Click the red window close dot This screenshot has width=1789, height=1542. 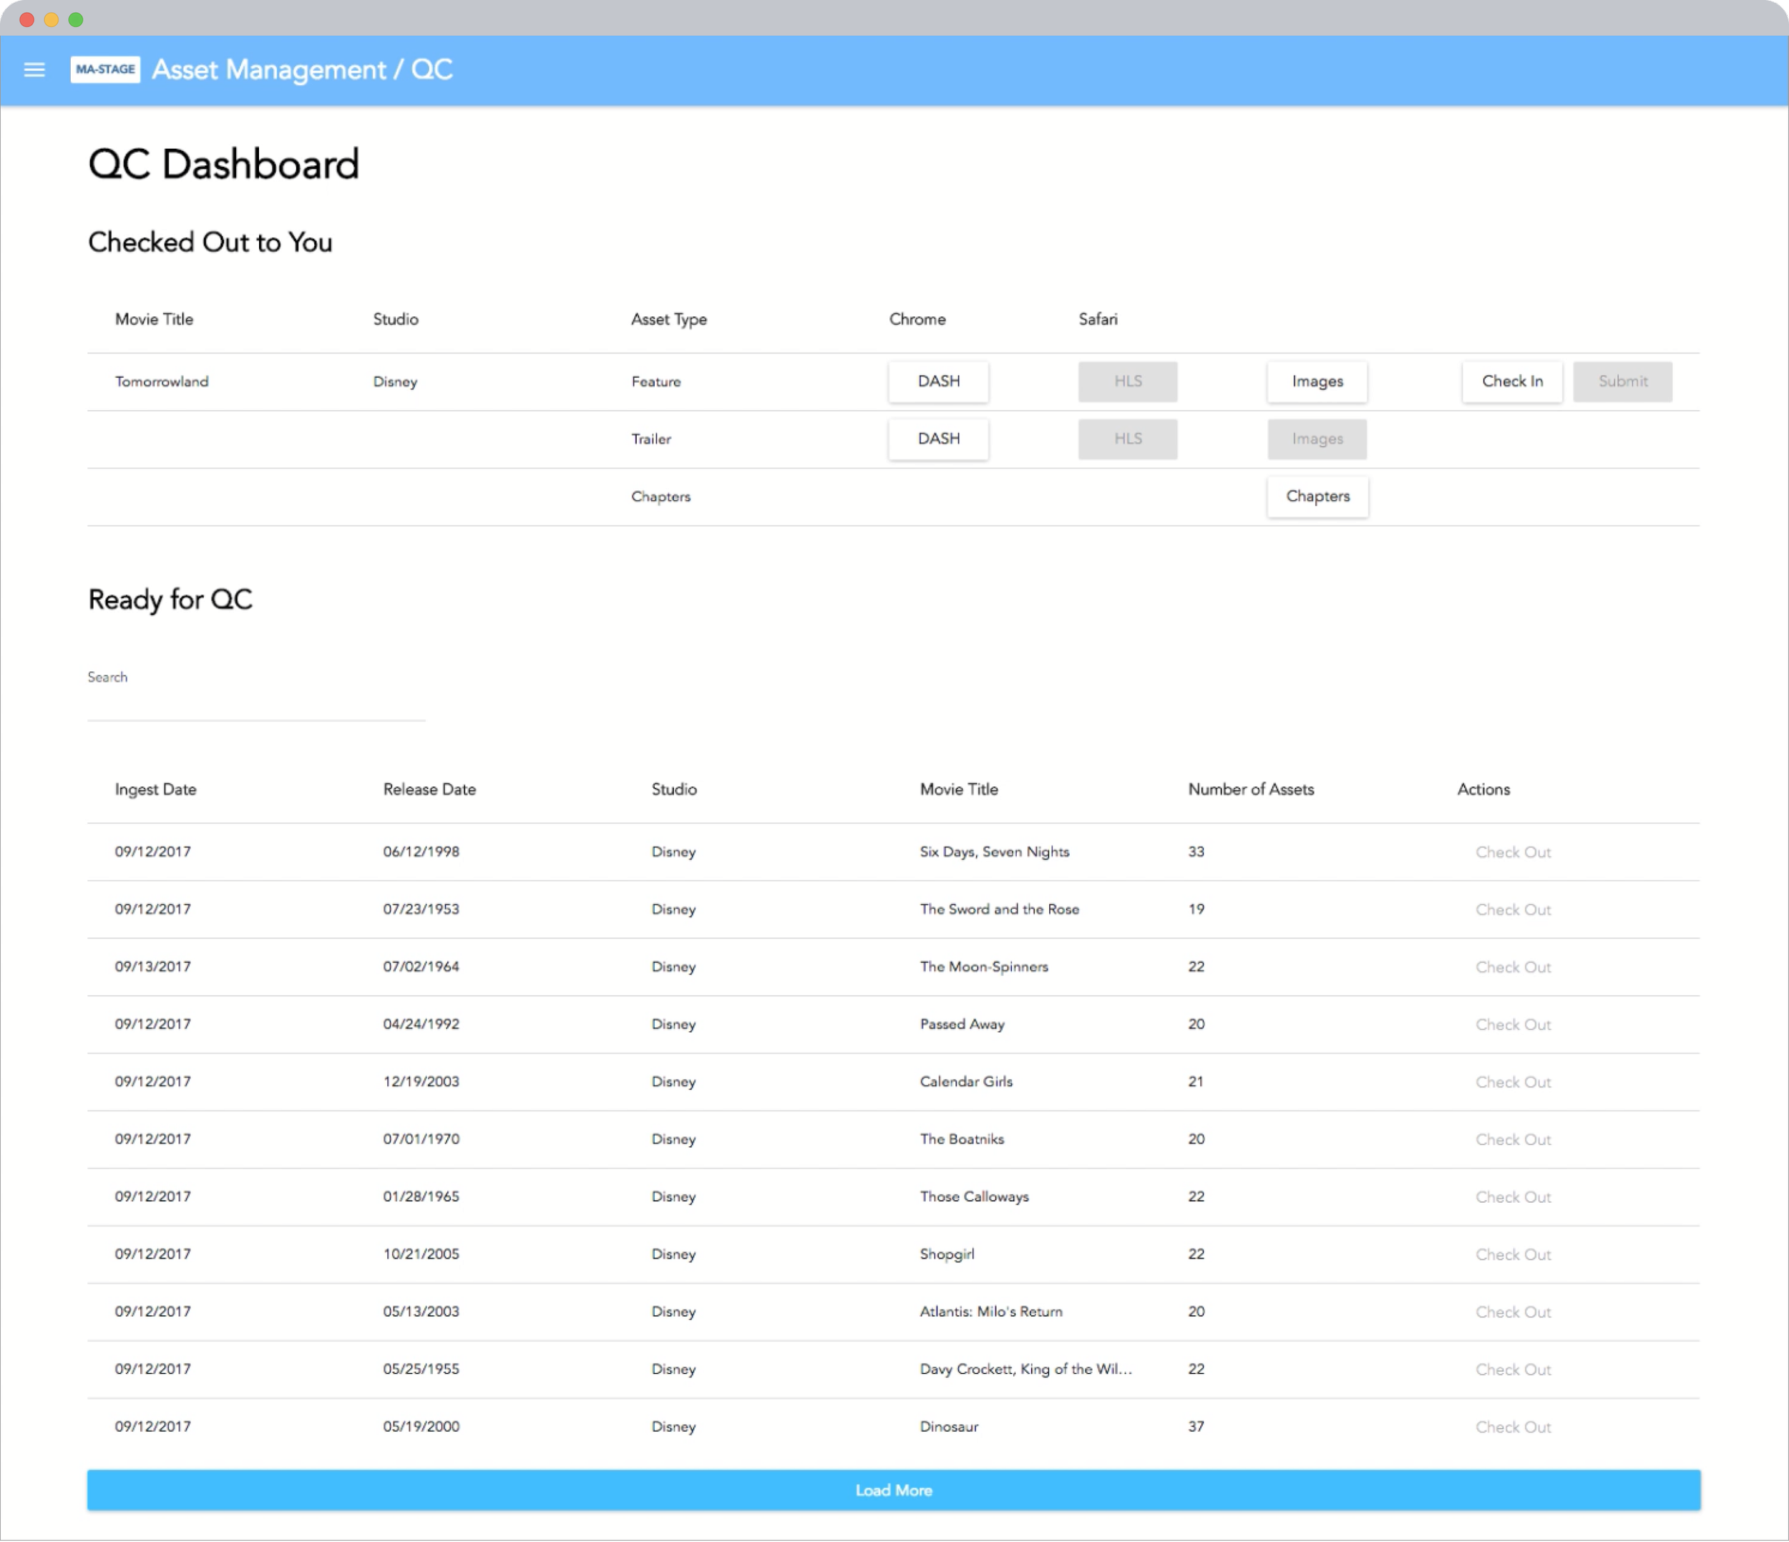click(x=26, y=19)
